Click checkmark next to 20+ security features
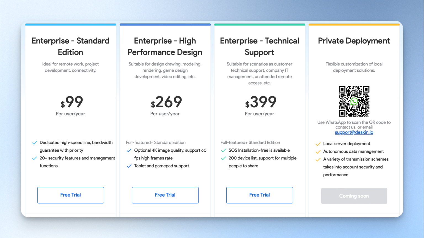This screenshot has width=424, height=238. (x=35, y=158)
